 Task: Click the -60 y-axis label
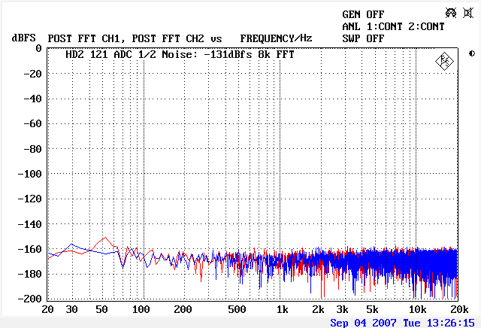coord(32,124)
